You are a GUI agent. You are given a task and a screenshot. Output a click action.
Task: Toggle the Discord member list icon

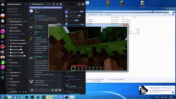click(61, 4)
